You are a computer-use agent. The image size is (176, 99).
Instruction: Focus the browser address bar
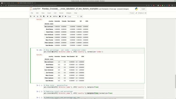coord(76,5)
